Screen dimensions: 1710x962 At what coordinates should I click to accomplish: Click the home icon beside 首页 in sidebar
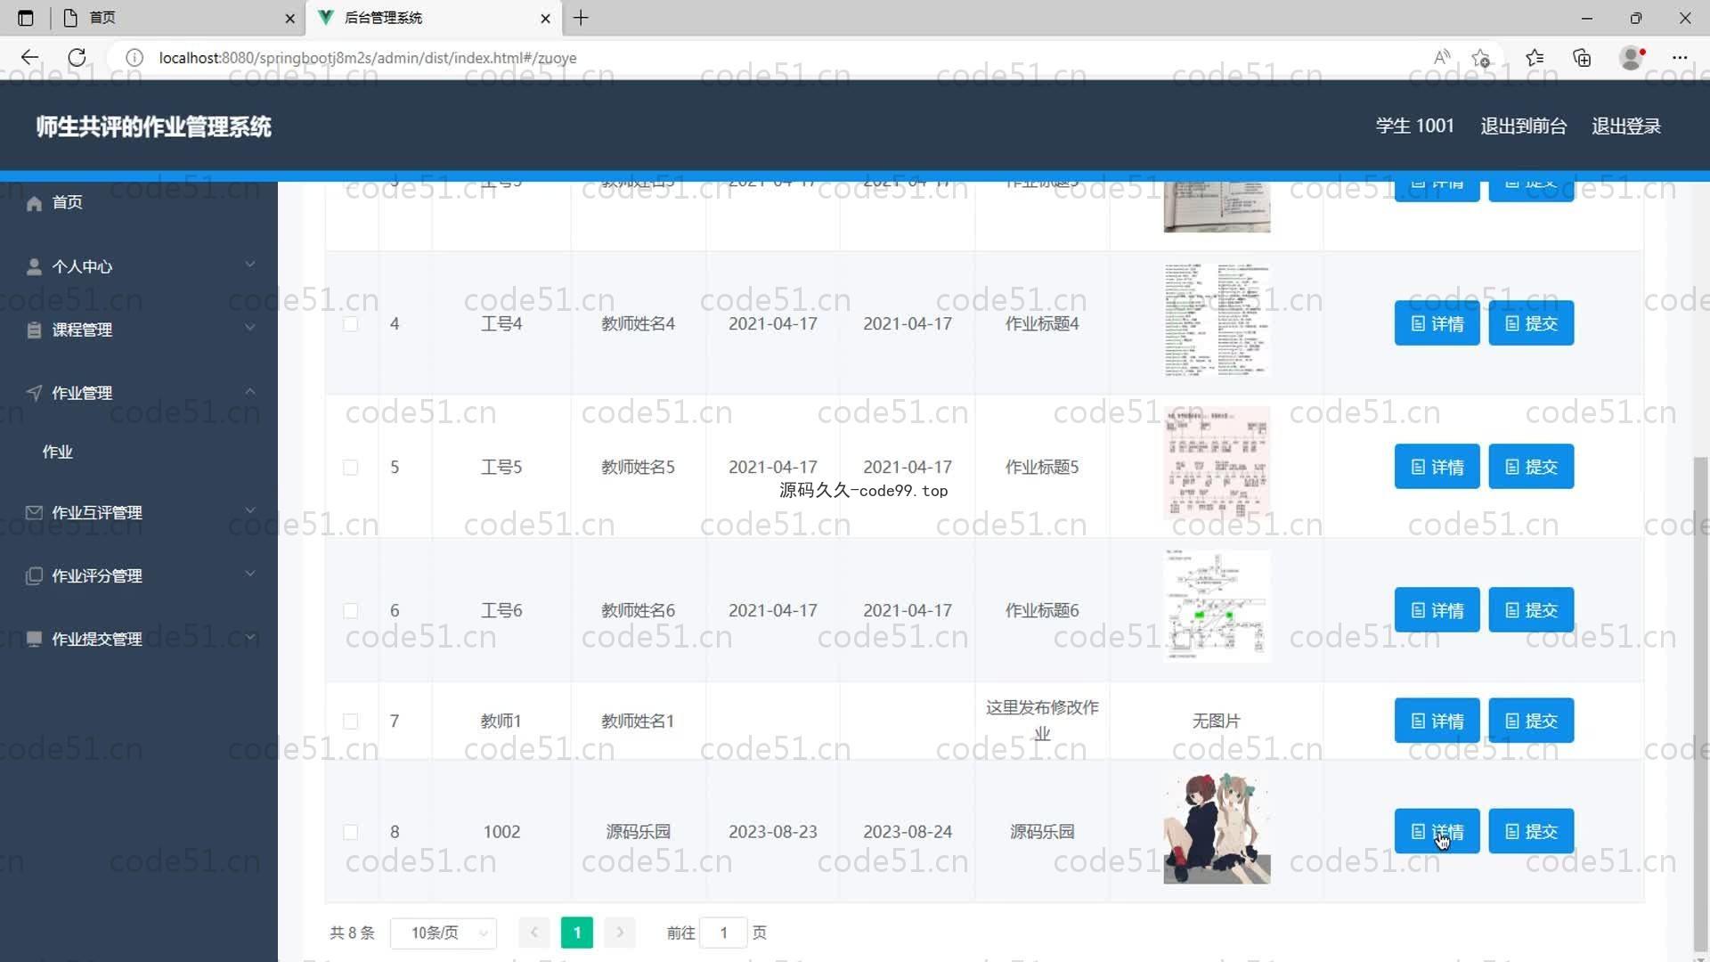click(34, 203)
